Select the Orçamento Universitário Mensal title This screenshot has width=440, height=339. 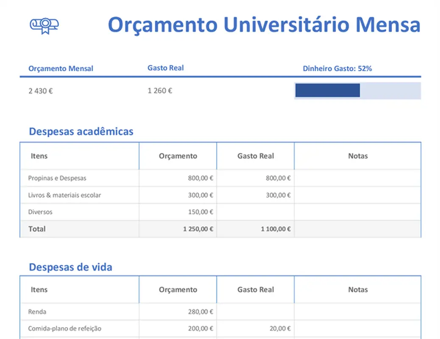[265, 25]
